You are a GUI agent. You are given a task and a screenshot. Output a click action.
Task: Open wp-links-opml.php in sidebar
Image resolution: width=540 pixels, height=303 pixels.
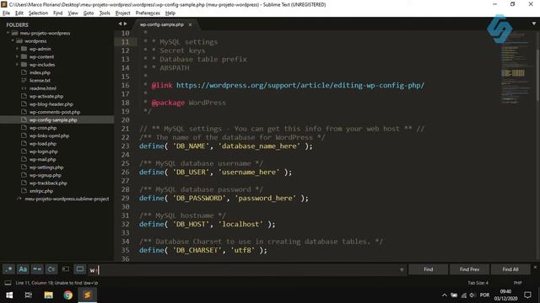pyautogui.click(x=49, y=136)
